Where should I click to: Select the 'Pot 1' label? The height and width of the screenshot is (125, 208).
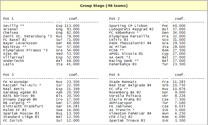(8, 19)
